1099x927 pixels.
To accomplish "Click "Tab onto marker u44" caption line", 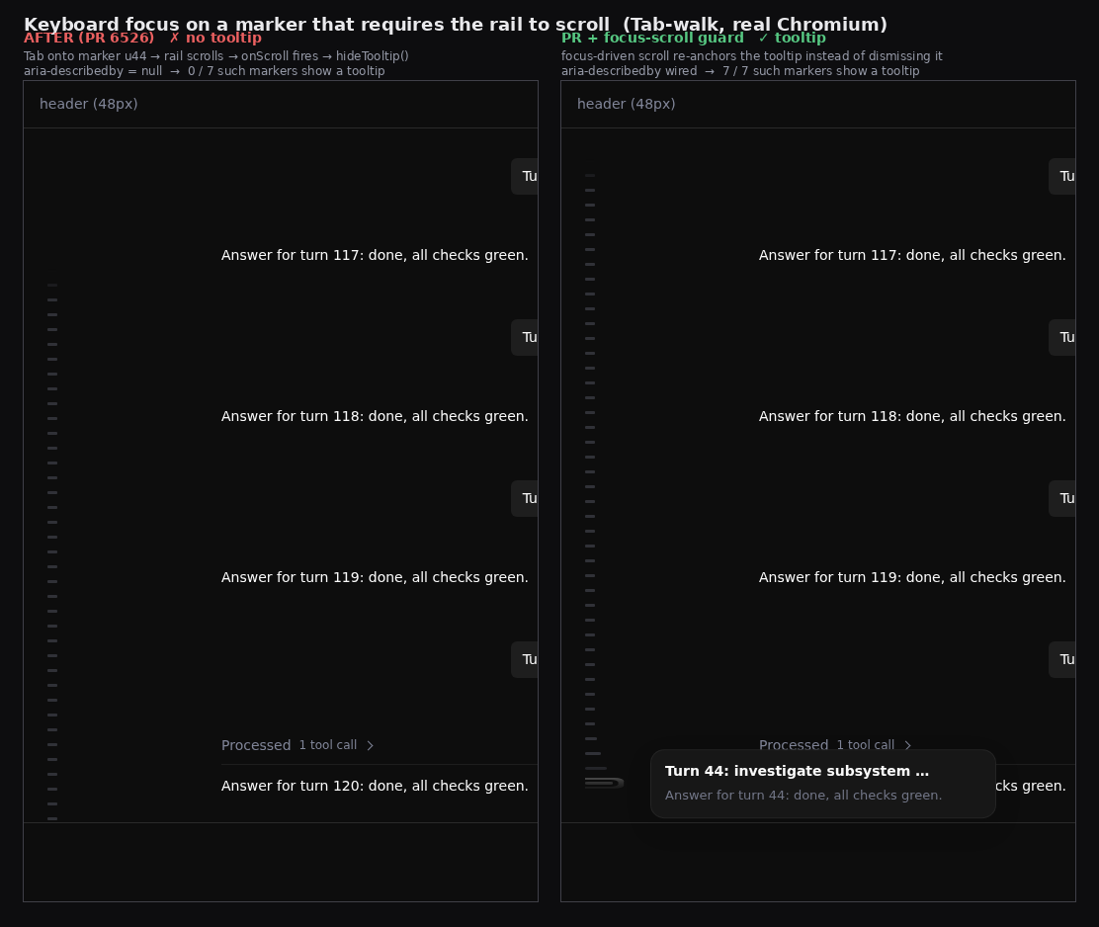I will click(215, 56).
